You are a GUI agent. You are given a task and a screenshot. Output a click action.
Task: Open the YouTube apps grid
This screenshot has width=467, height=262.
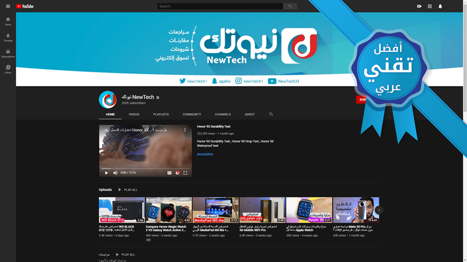click(x=429, y=6)
